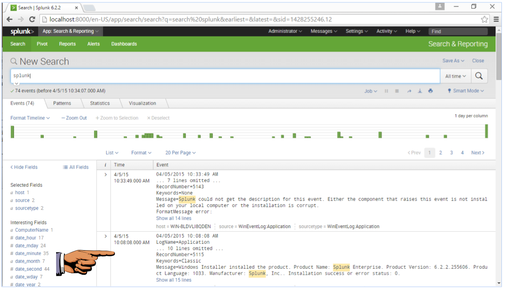507x290 pixels.
Task: Reload the browser page
Action: pos(32,19)
